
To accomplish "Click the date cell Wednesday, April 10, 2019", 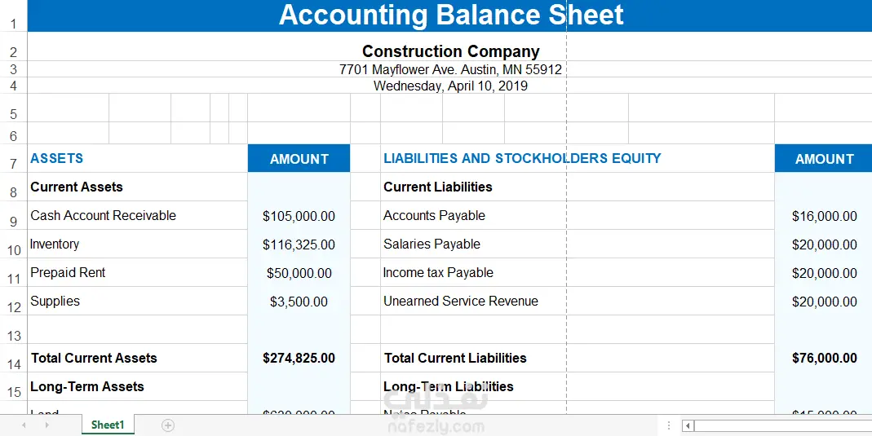I will [x=450, y=86].
